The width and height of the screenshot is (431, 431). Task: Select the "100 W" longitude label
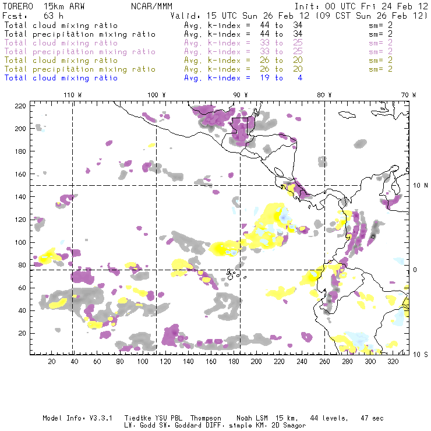157,95
